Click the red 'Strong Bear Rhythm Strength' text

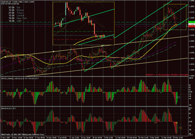click(x=173, y=75)
